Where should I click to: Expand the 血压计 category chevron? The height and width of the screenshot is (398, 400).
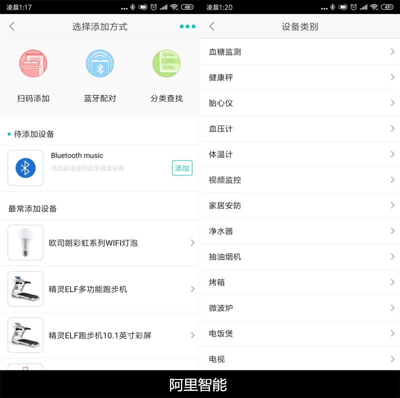click(393, 128)
